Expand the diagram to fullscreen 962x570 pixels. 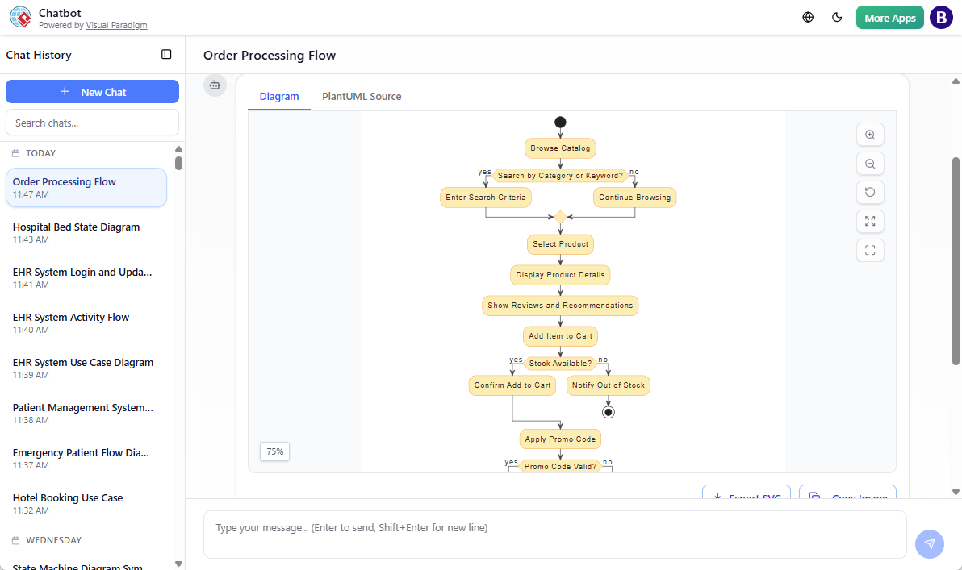click(870, 222)
